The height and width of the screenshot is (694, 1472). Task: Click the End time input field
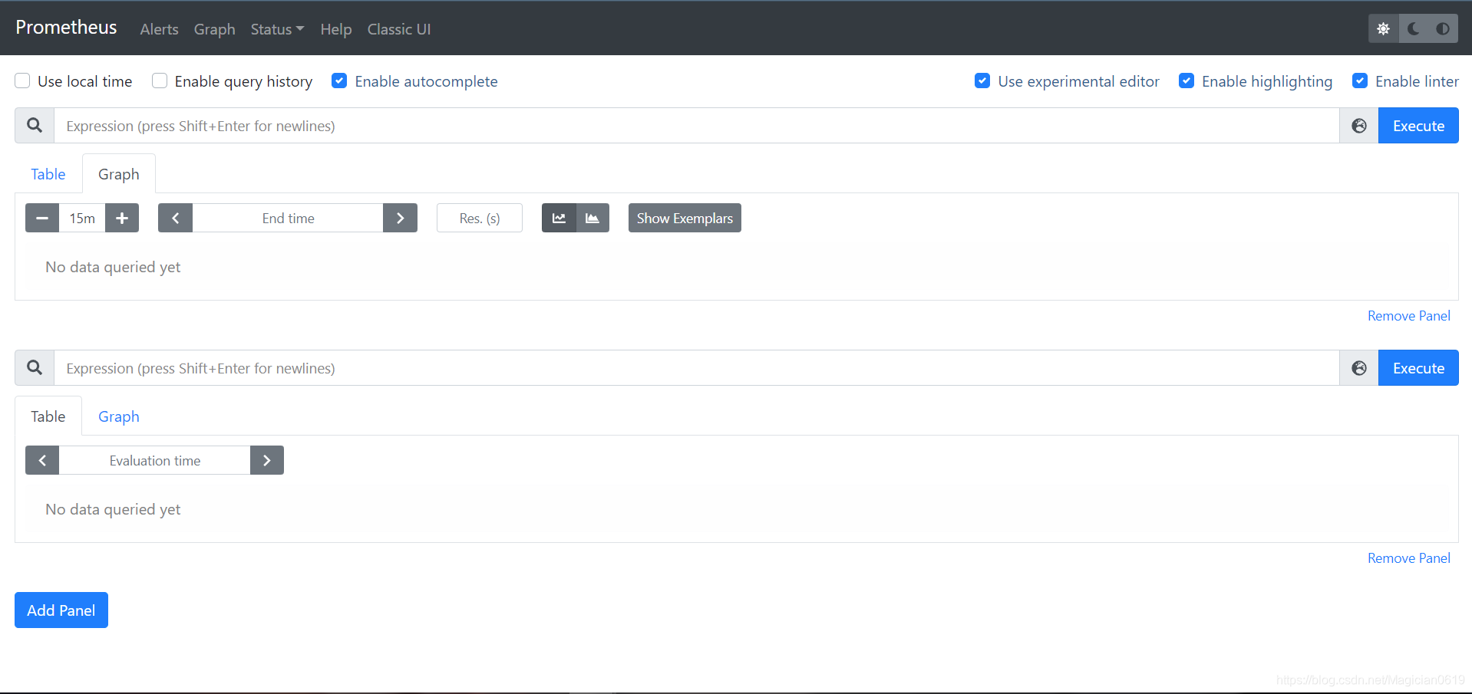click(x=288, y=218)
